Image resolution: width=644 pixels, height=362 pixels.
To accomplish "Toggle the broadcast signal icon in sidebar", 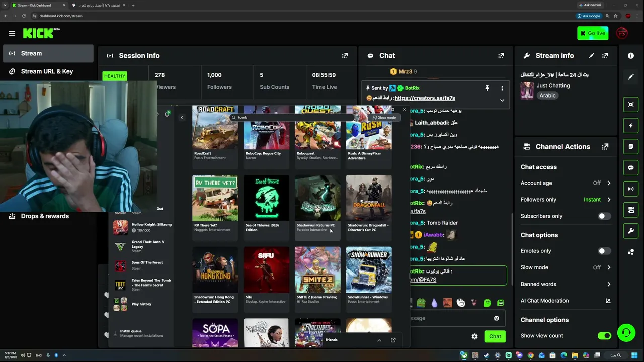I will click(x=631, y=189).
